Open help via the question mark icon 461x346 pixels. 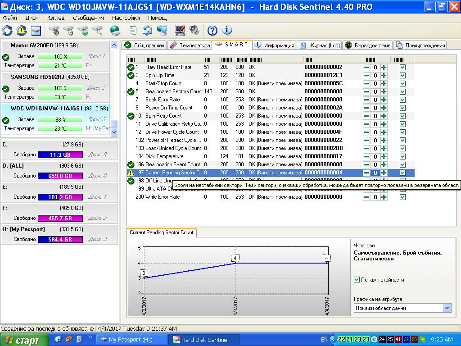(212, 31)
